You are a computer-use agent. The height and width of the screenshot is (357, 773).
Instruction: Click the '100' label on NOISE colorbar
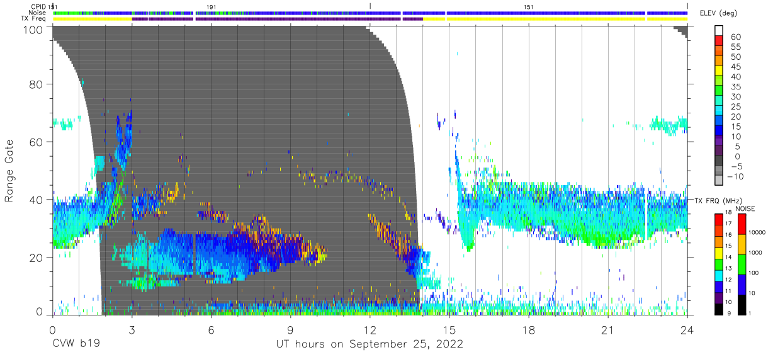coord(752,273)
